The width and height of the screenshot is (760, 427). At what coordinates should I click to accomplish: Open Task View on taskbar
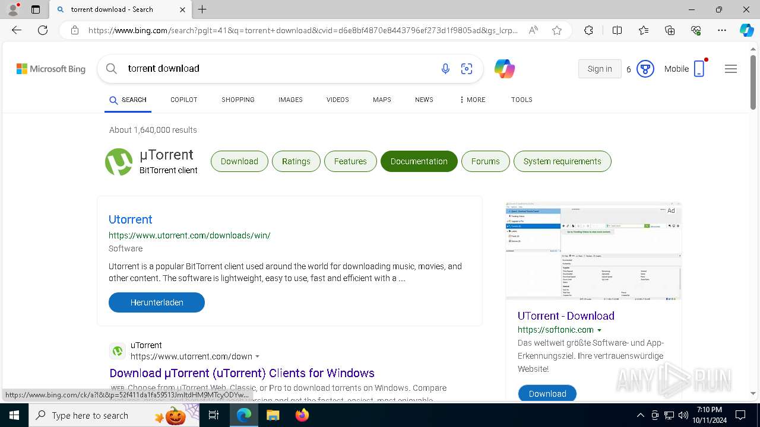click(x=214, y=415)
